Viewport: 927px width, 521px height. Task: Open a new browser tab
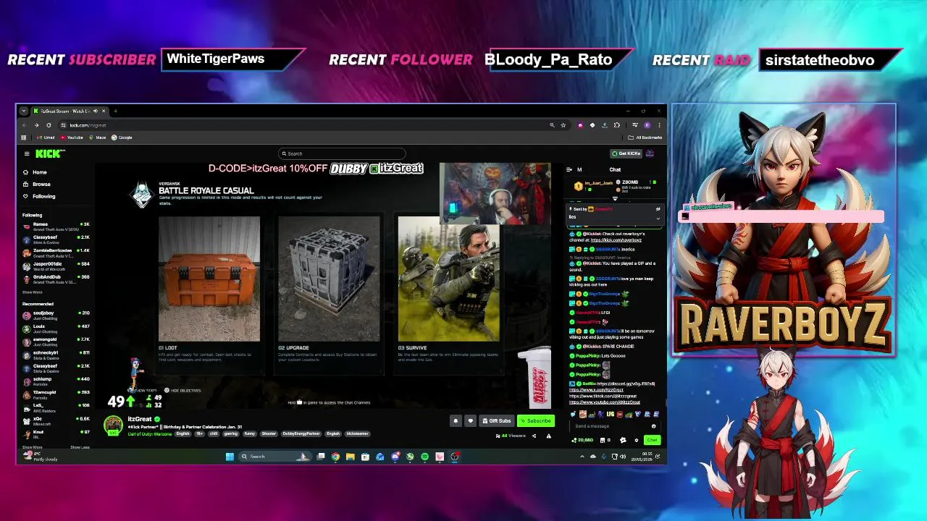click(x=115, y=111)
